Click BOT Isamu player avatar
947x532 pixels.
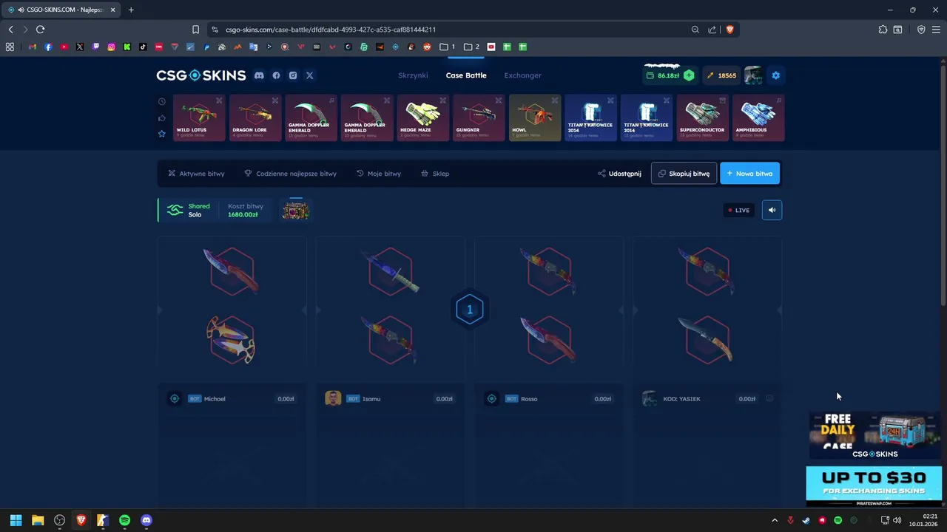coord(333,398)
